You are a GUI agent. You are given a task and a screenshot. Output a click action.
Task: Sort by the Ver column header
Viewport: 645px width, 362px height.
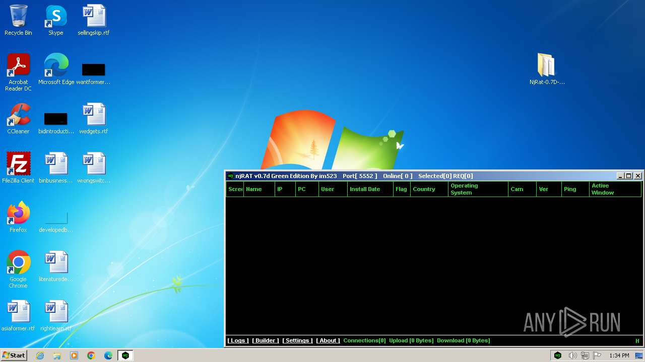pos(549,189)
